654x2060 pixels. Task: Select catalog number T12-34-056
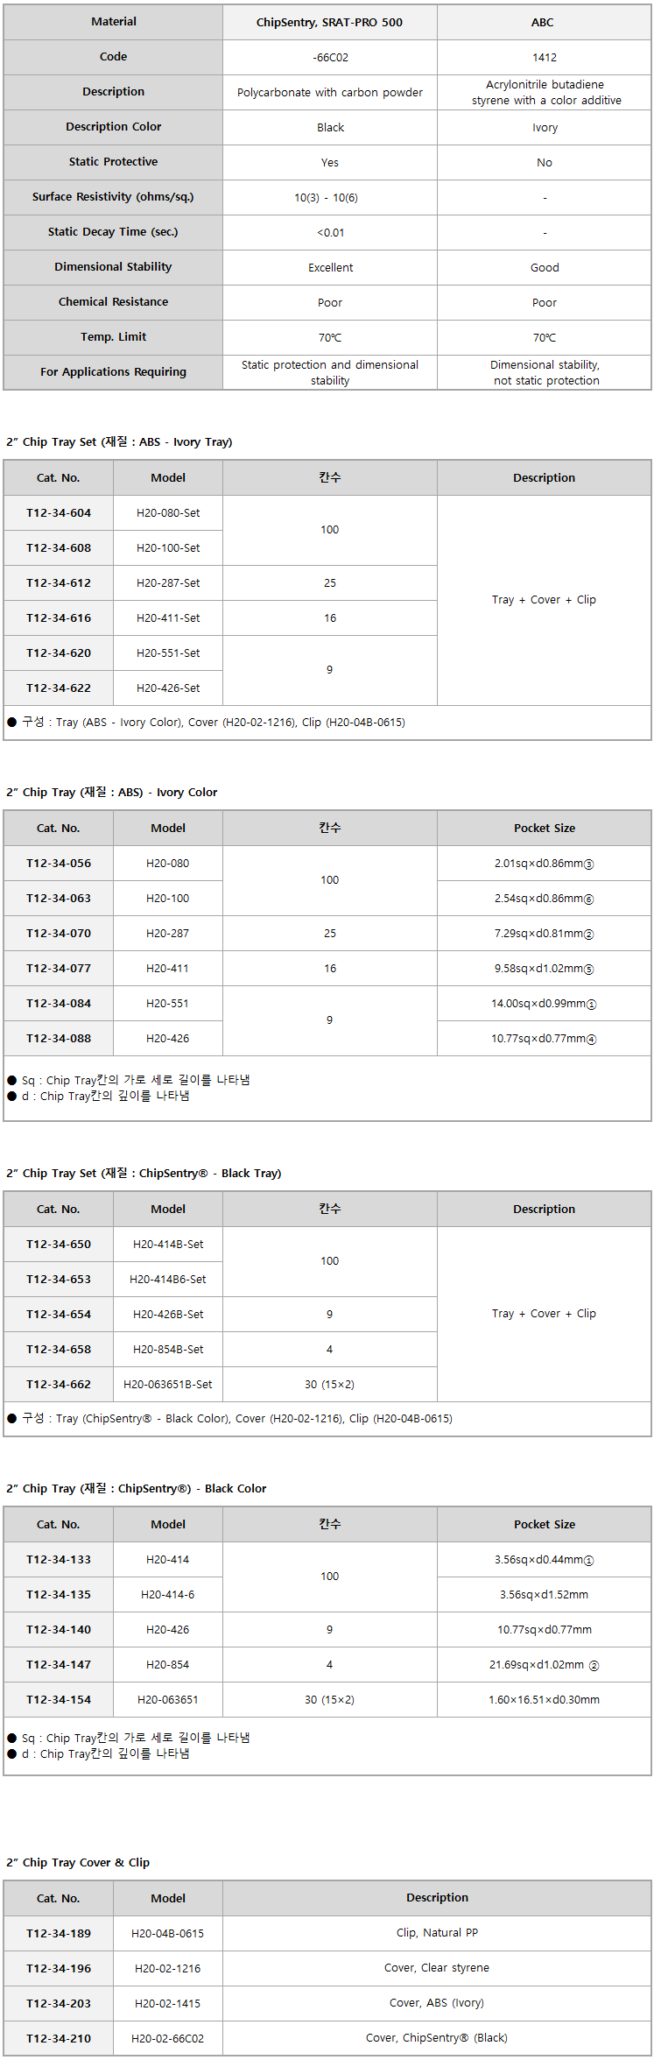click(x=59, y=864)
